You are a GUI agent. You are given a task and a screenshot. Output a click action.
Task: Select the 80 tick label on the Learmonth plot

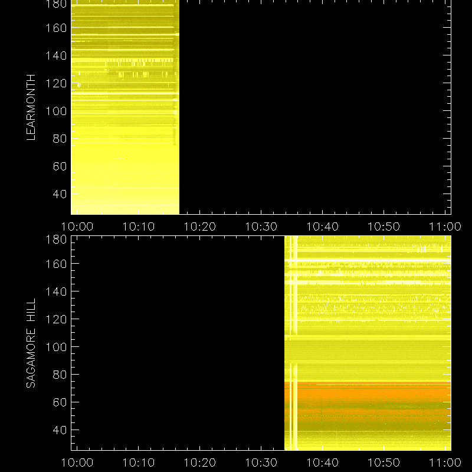tap(60, 139)
